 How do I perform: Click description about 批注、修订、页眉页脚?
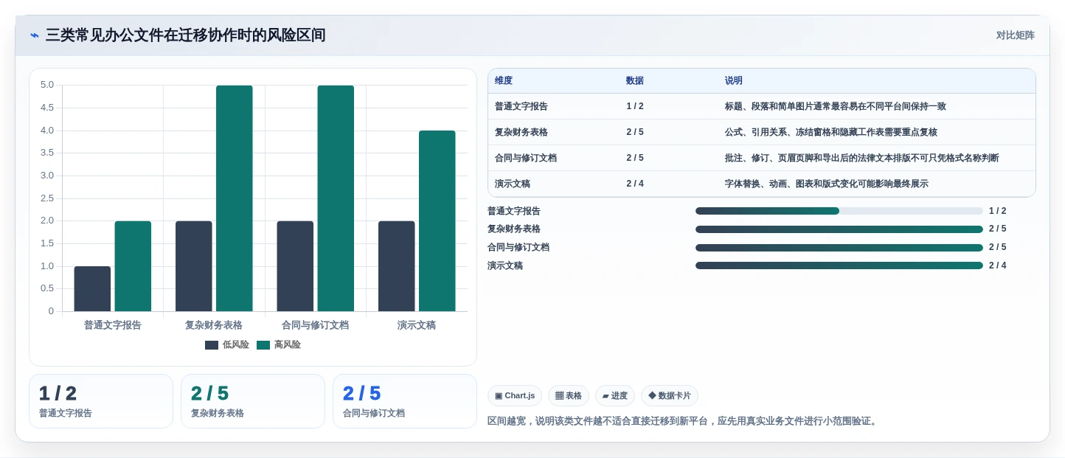862,158
